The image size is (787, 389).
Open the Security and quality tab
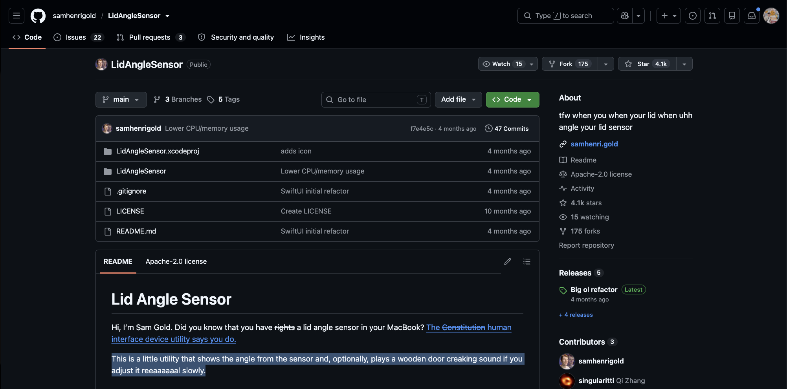pyautogui.click(x=236, y=37)
